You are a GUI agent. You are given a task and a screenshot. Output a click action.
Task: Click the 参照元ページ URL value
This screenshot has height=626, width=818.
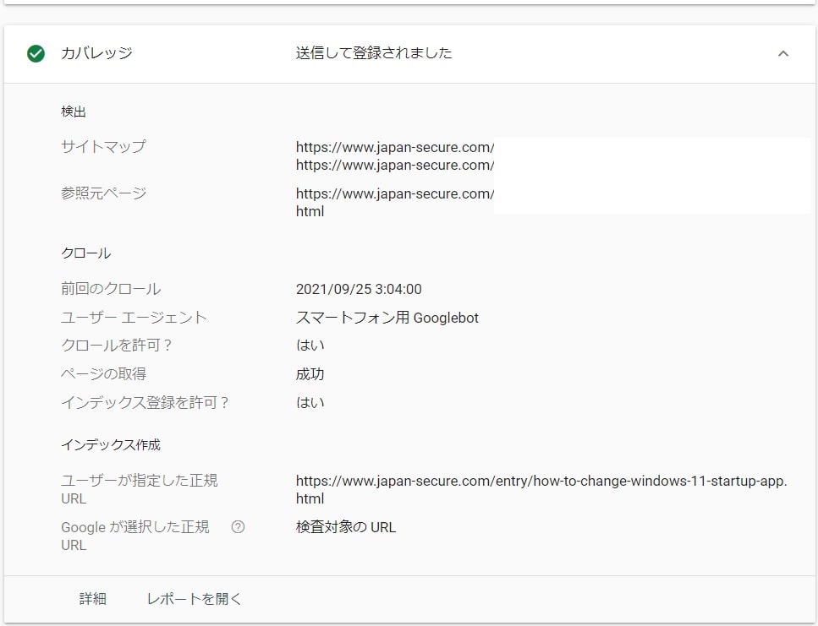[x=395, y=203]
